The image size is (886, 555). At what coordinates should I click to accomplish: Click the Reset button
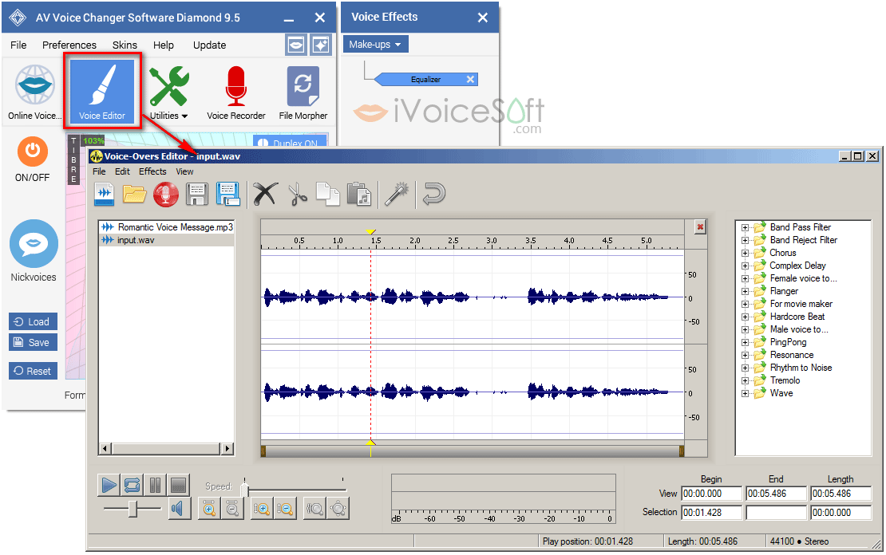click(33, 371)
